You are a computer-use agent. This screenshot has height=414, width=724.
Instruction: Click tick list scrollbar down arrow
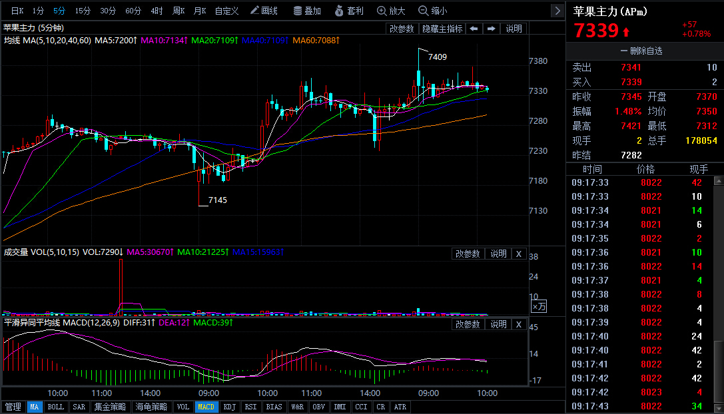(x=719, y=408)
